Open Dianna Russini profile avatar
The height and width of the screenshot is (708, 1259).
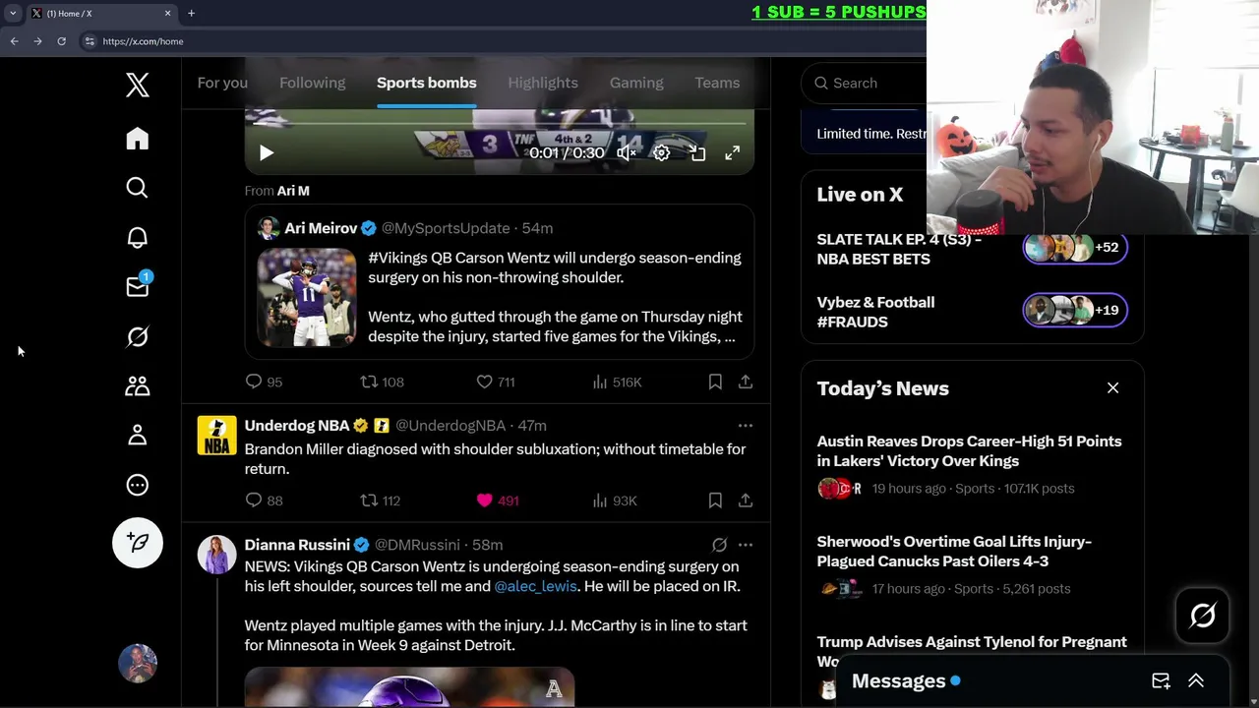[x=217, y=555]
